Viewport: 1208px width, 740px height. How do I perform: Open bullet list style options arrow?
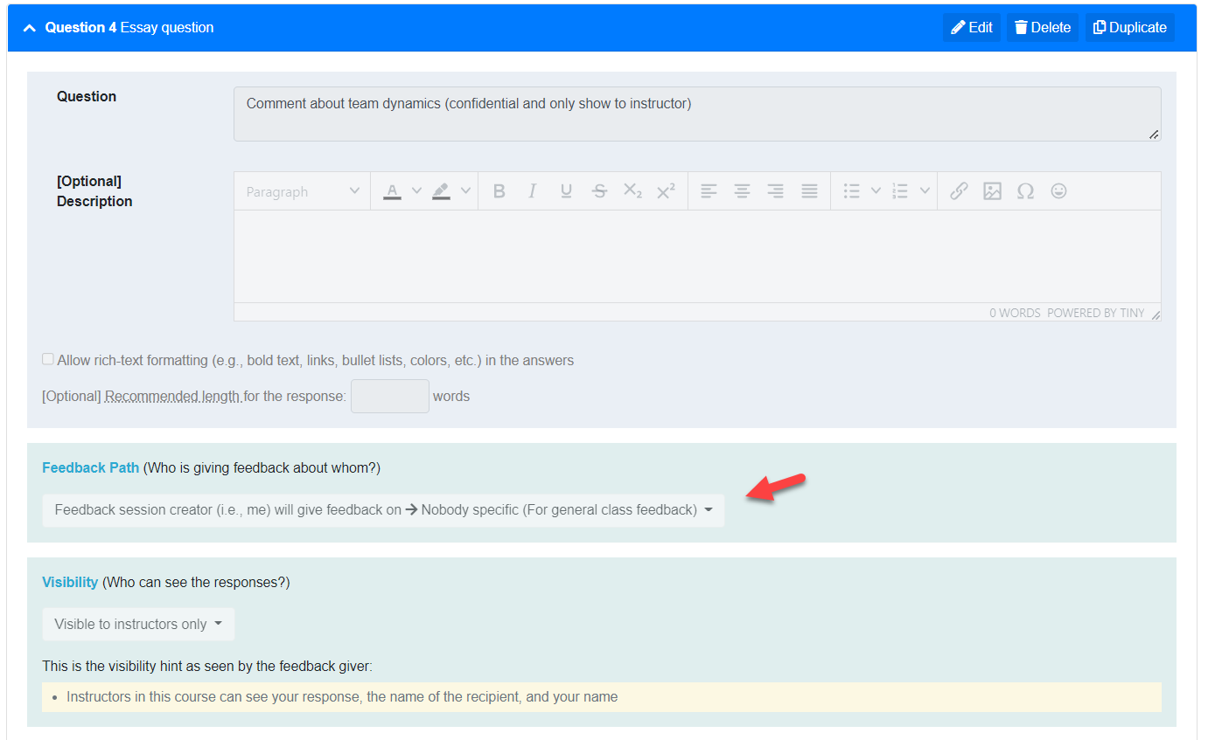click(876, 191)
